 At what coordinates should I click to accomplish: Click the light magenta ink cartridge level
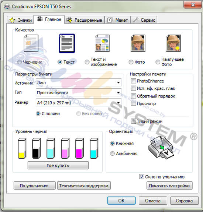tap(65, 148)
